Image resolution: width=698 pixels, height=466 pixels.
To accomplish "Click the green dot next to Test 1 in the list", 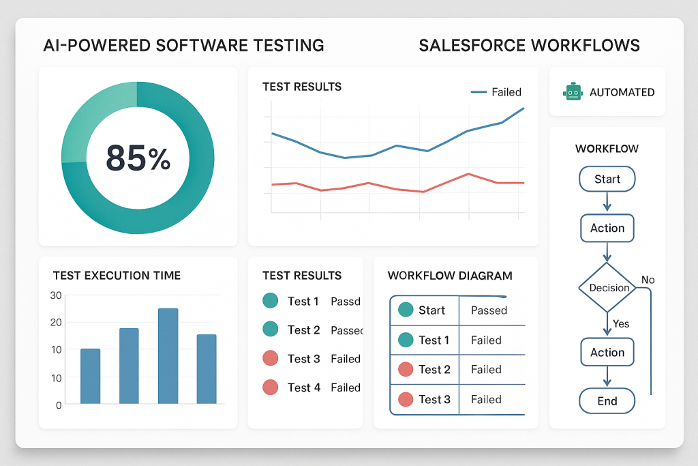I will click(x=270, y=301).
